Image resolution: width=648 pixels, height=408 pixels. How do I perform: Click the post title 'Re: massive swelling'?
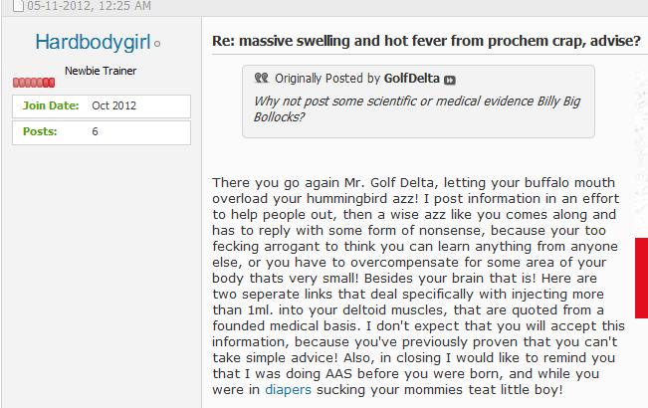[x=426, y=43]
